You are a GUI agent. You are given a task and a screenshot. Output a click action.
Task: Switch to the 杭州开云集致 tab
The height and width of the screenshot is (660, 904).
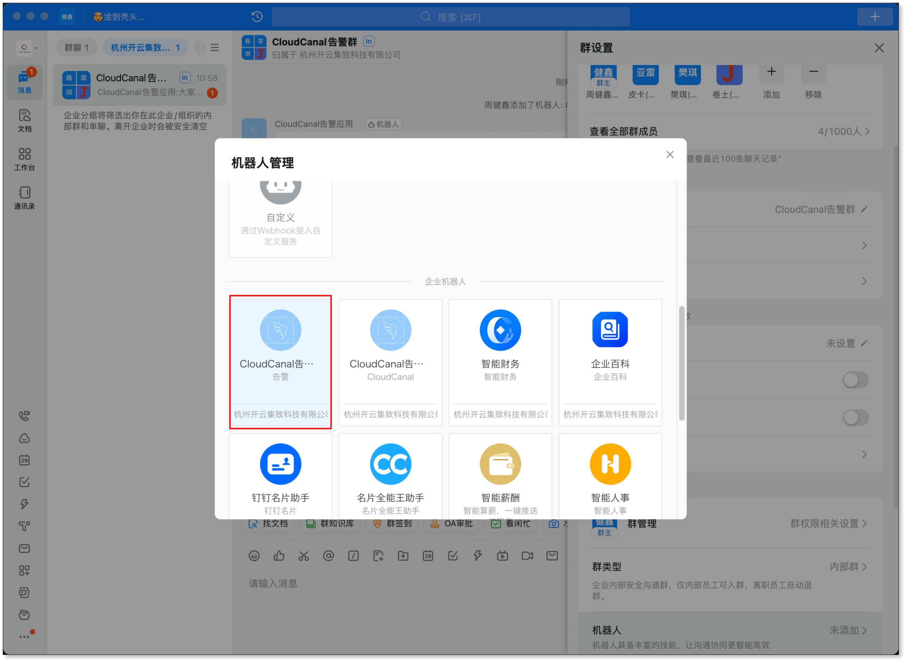(145, 48)
